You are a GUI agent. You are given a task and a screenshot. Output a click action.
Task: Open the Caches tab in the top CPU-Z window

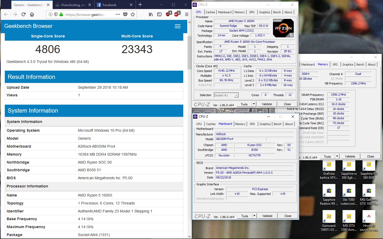pyautogui.click(x=210, y=12)
